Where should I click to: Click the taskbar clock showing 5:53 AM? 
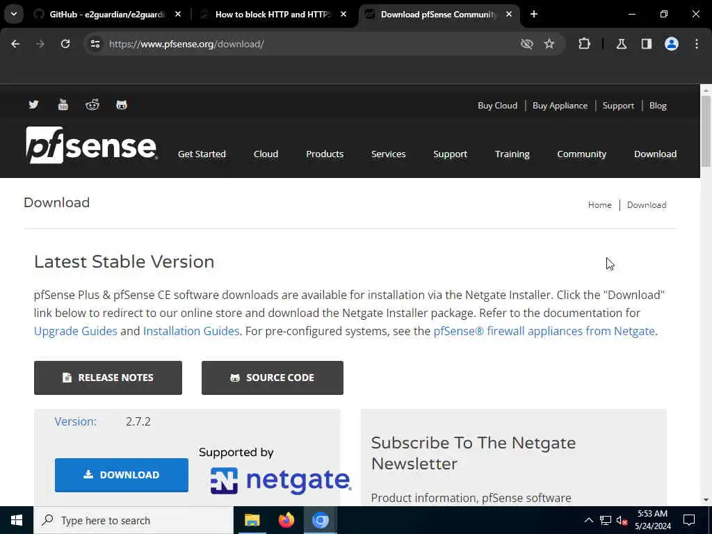coord(652,520)
